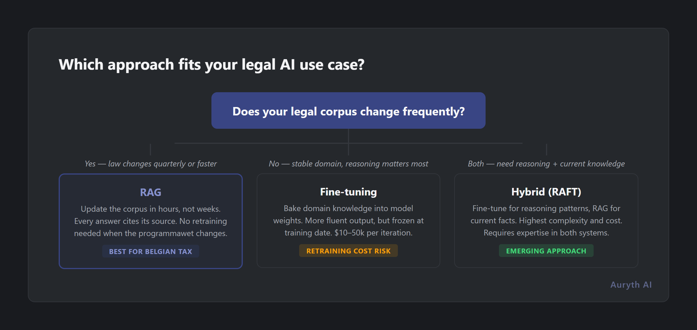Click the Fine-tuning heading
The width and height of the screenshot is (697, 330).
click(348, 191)
